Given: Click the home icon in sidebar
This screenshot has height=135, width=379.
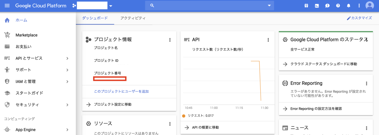Looking at the screenshot, I should (x=7, y=20).
